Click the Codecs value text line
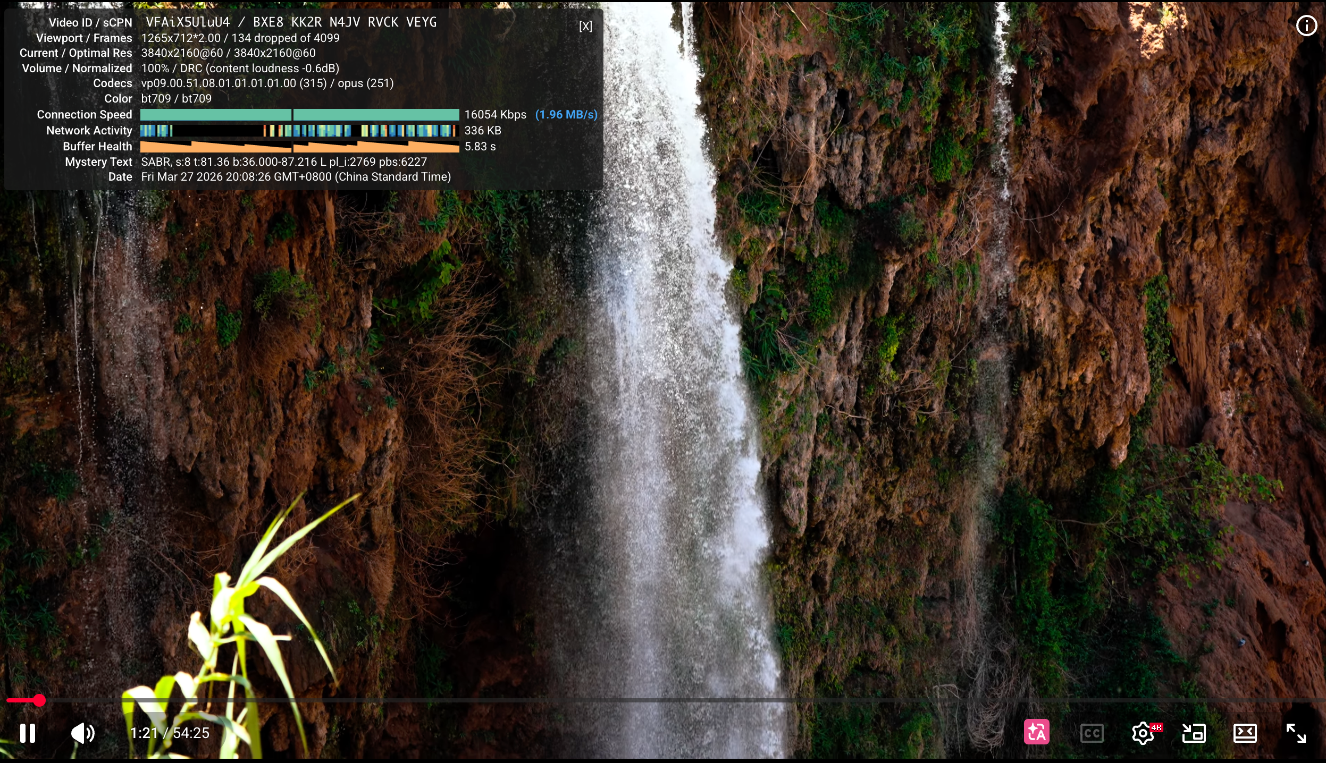 pyautogui.click(x=267, y=83)
